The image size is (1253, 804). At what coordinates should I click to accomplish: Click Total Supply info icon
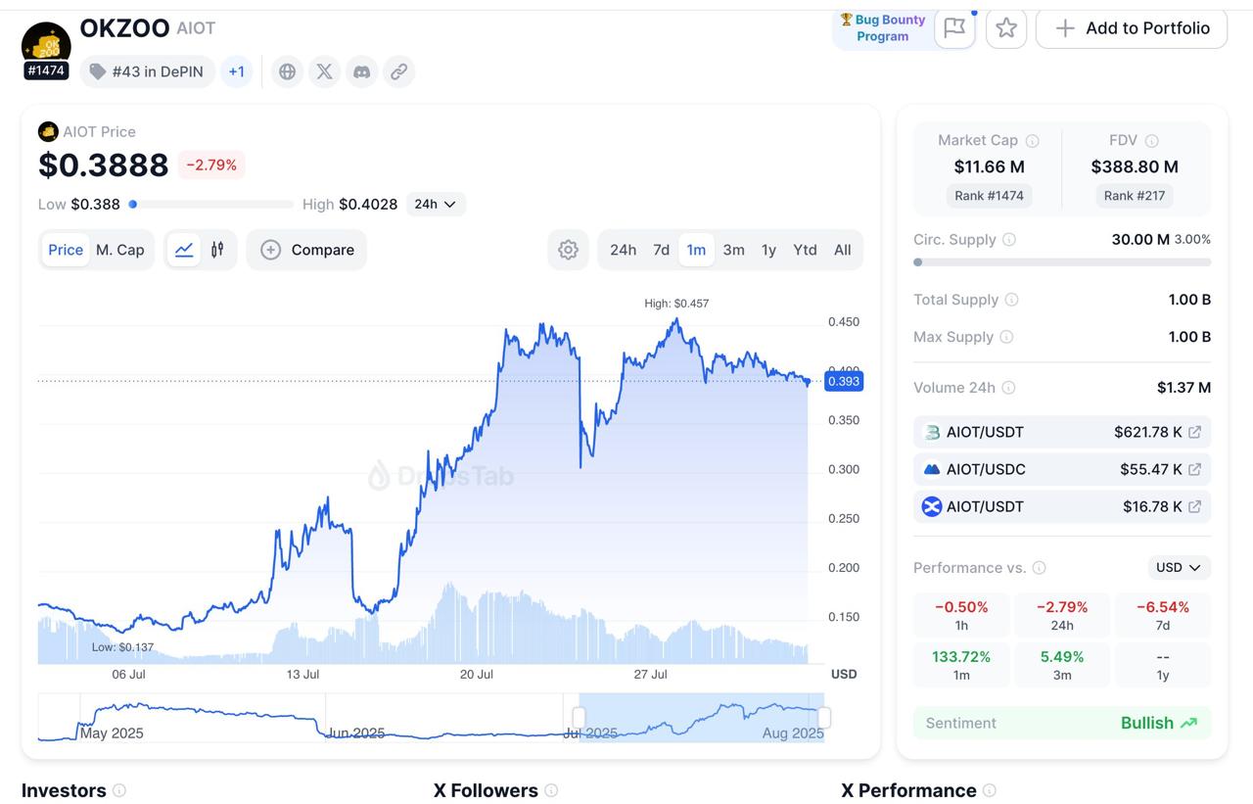(1012, 300)
